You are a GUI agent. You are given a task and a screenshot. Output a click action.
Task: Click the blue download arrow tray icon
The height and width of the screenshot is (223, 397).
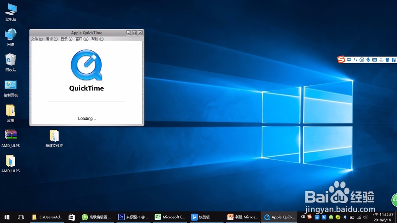coord(317,217)
